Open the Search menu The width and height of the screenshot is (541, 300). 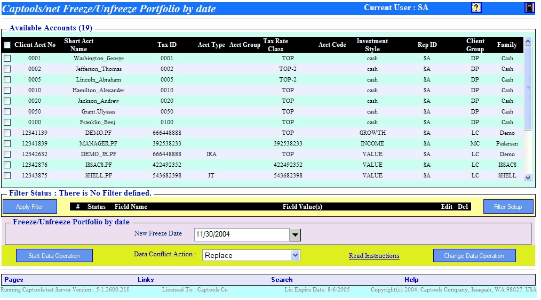coord(282,280)
